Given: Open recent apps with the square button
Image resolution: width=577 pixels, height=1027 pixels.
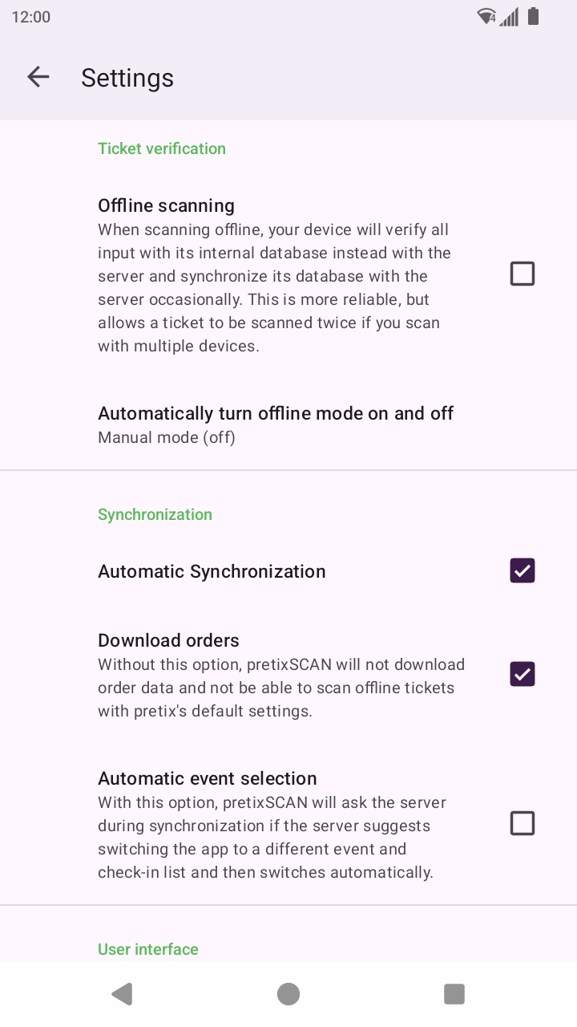Looking at the screenshot, I should 454,994.
